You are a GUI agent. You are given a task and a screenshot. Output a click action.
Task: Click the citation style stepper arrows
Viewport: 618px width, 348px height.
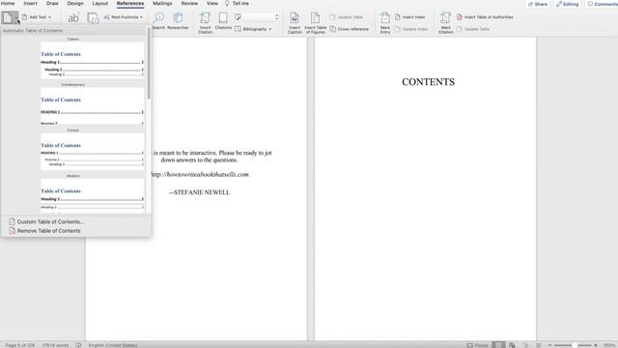277,17
